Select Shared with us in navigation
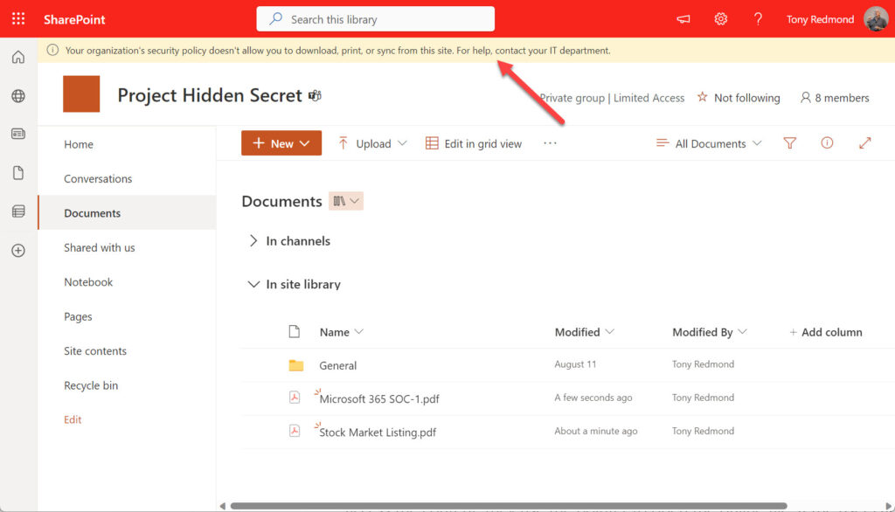 pos(100,248)
